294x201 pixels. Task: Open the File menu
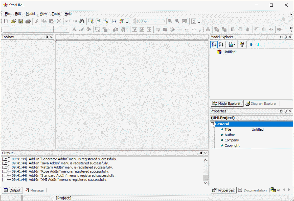click(8, 14)
